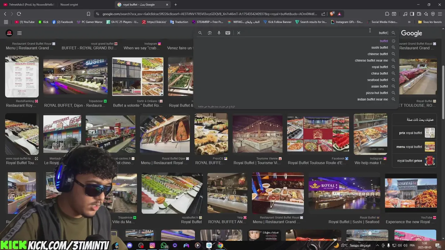The width and height of the screenshot is (445, 250).
Task: Open the YouTube Experience the new Royal image
Action: pos(411,193)
